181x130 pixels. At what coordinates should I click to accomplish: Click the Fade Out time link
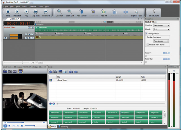pos(166,59)
